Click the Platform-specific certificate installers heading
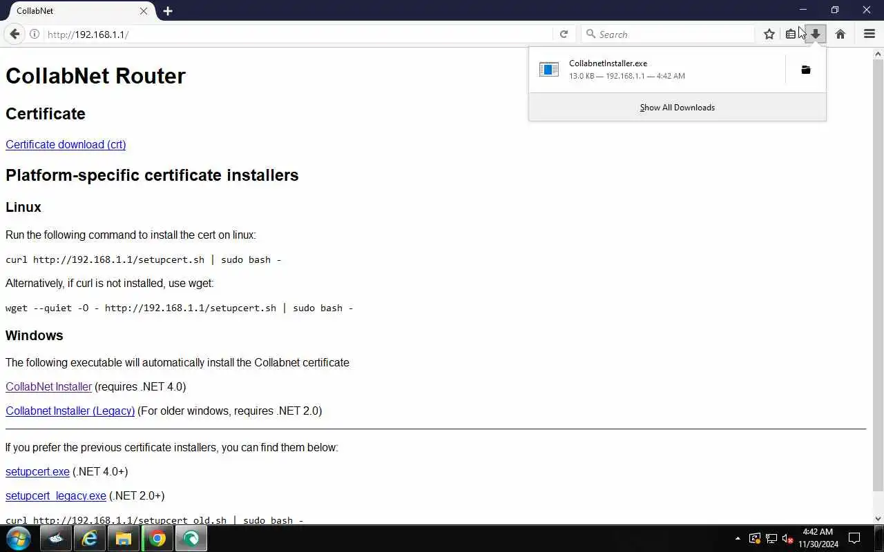The width and height of the screenshot is (884, 552). coord(152,175)
